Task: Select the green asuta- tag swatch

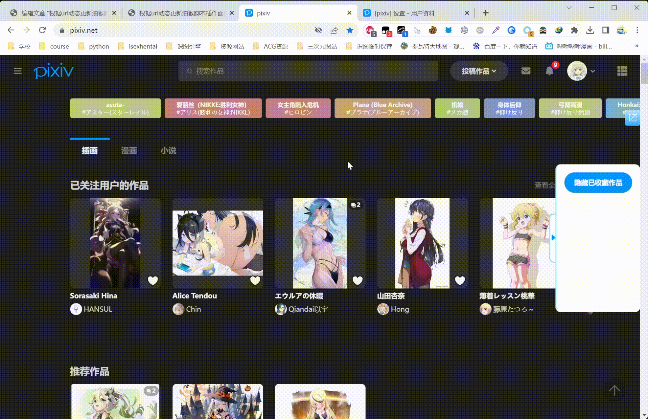Action: 115,108
